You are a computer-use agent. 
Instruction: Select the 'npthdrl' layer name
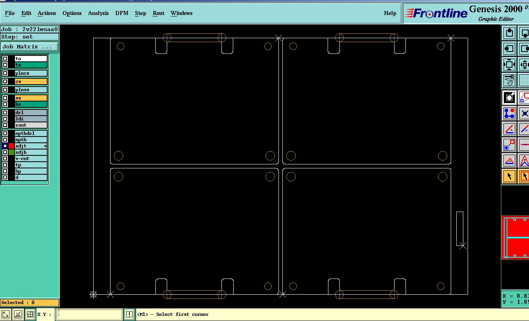(x=31, y=133)
